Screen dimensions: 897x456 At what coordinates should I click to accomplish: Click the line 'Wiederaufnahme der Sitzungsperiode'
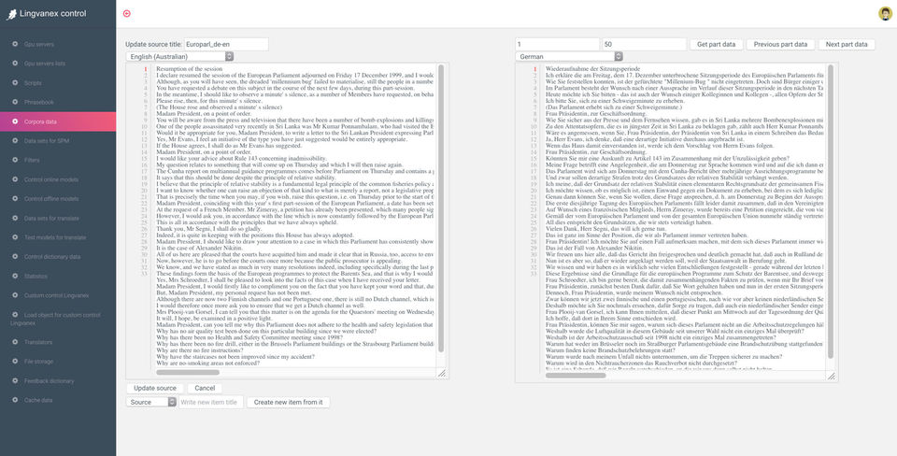[593, 68]
